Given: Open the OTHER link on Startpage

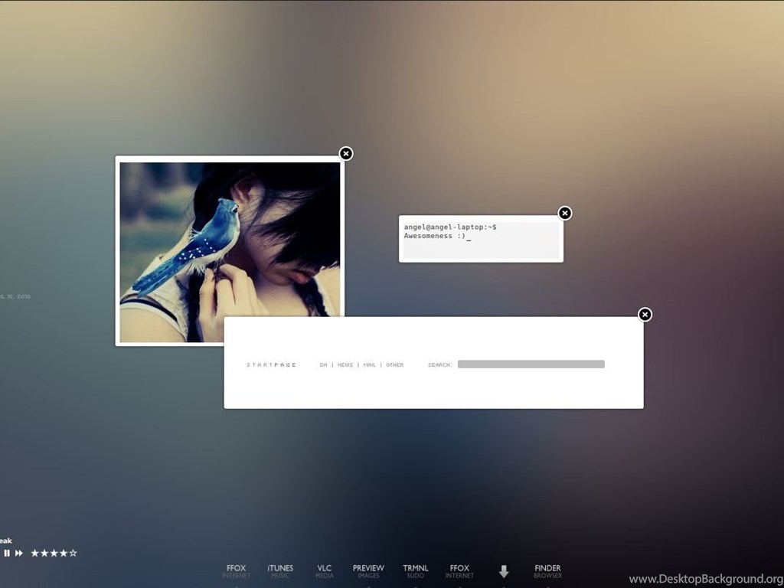Looking at the screenshot, I should 394,365.
